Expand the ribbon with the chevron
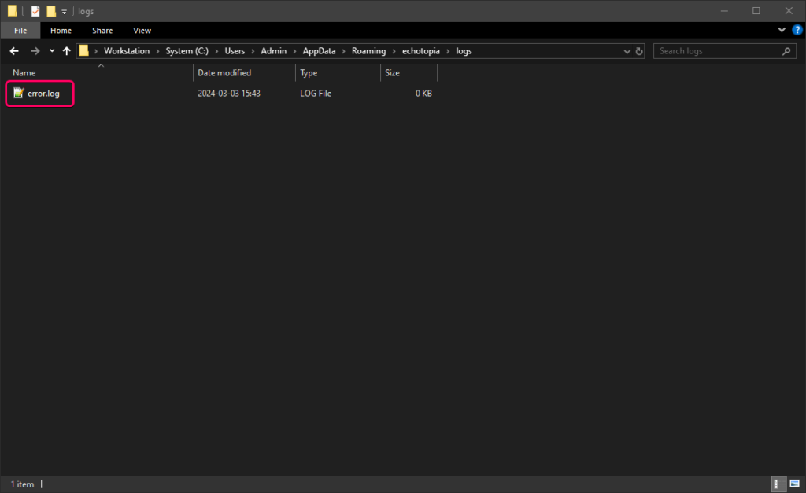 (782, 30)
